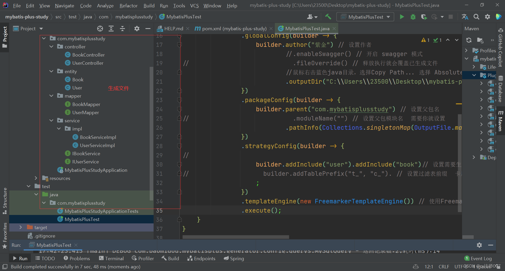Viewport: 505px width, 271px height.
Task: Open the Endpoints tool window
Action: tap(201, 258)
